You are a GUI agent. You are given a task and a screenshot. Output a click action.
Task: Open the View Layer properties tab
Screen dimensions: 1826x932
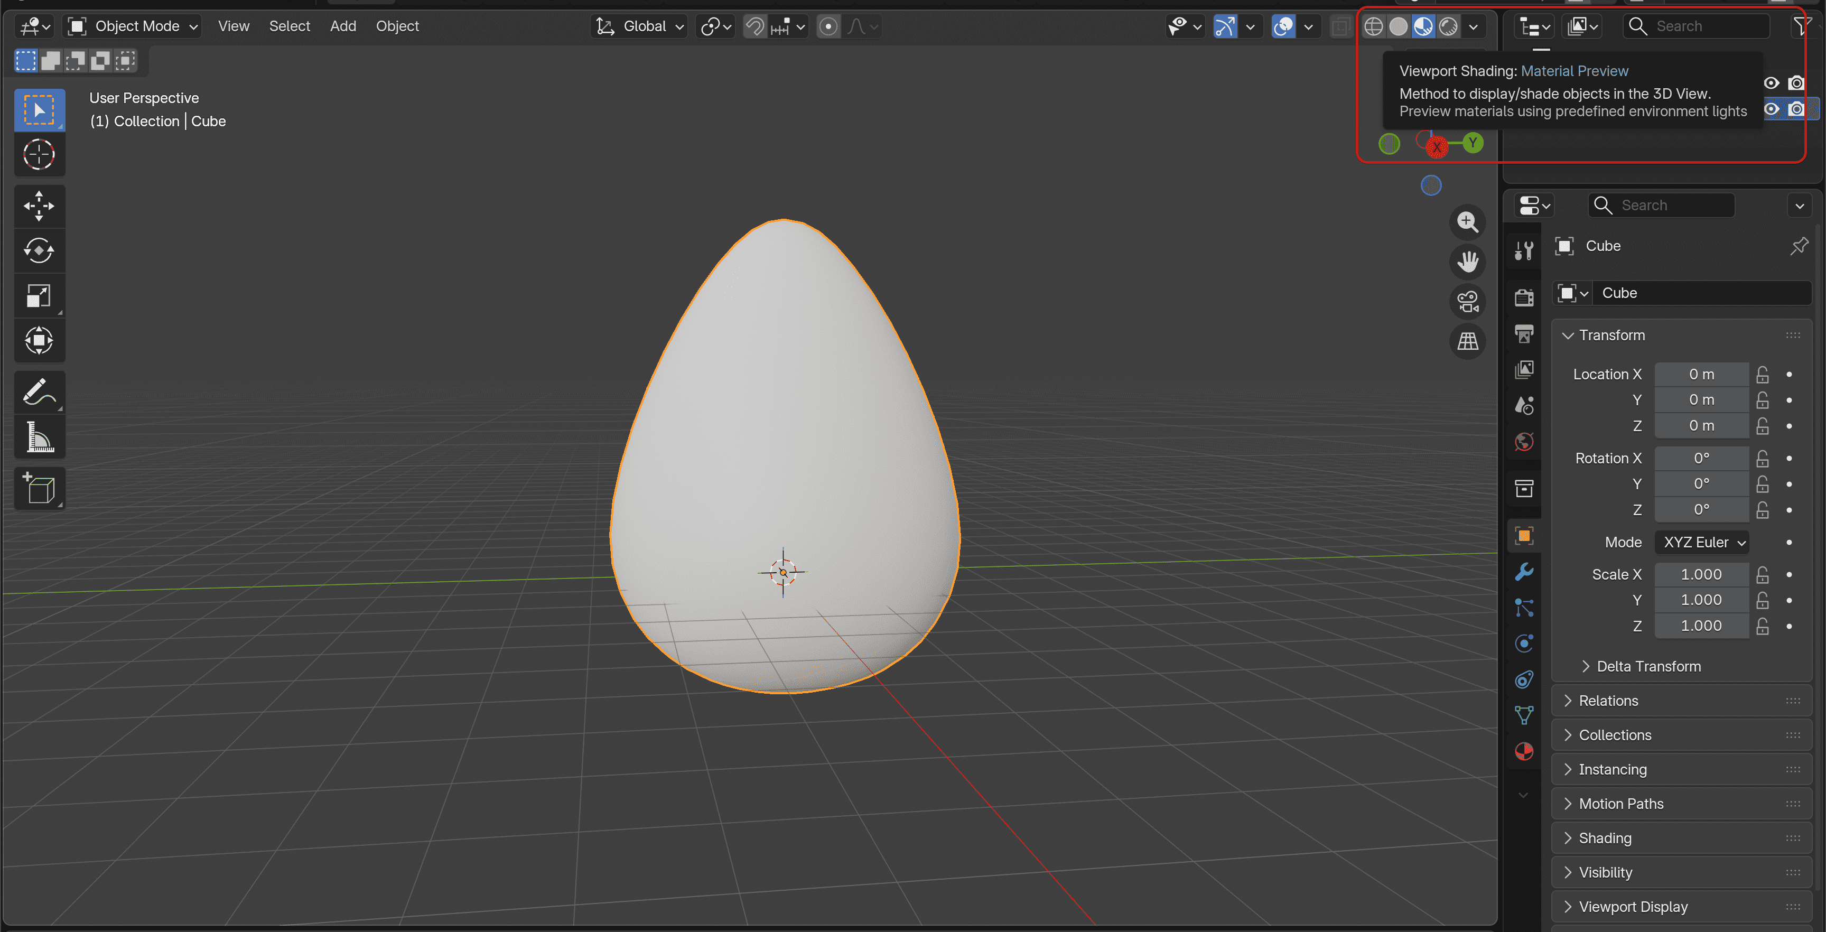[x=1524, y=369]
